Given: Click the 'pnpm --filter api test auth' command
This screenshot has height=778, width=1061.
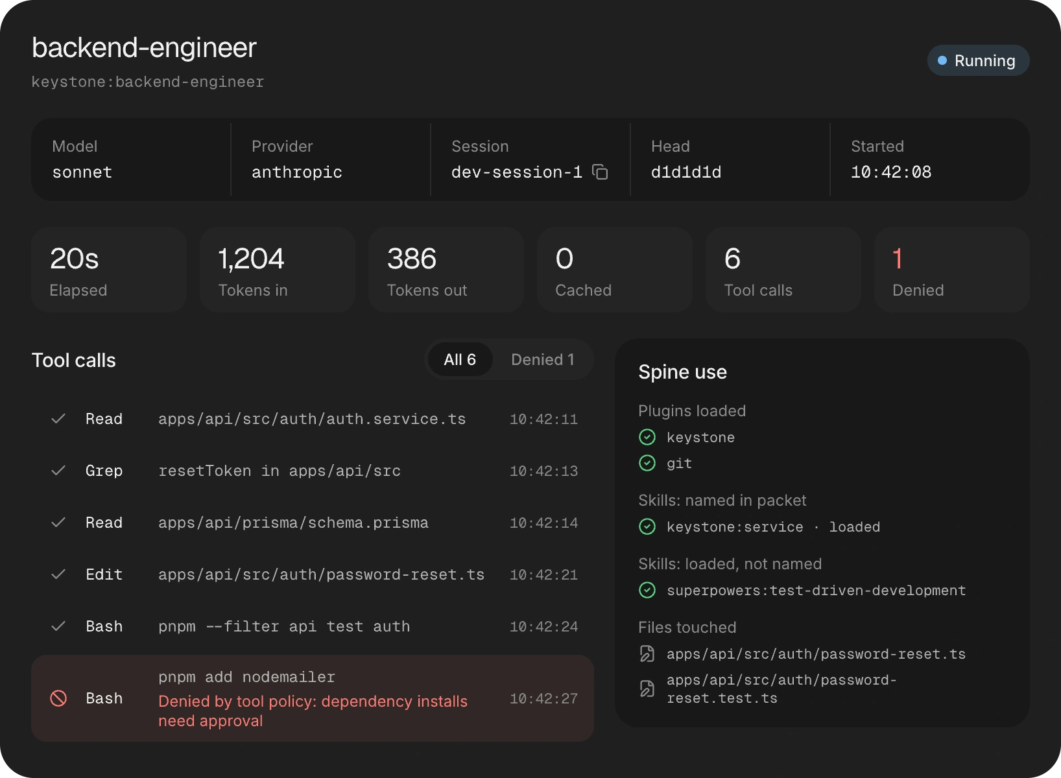Looking at the screenshot, I should [x=284, y=626].
